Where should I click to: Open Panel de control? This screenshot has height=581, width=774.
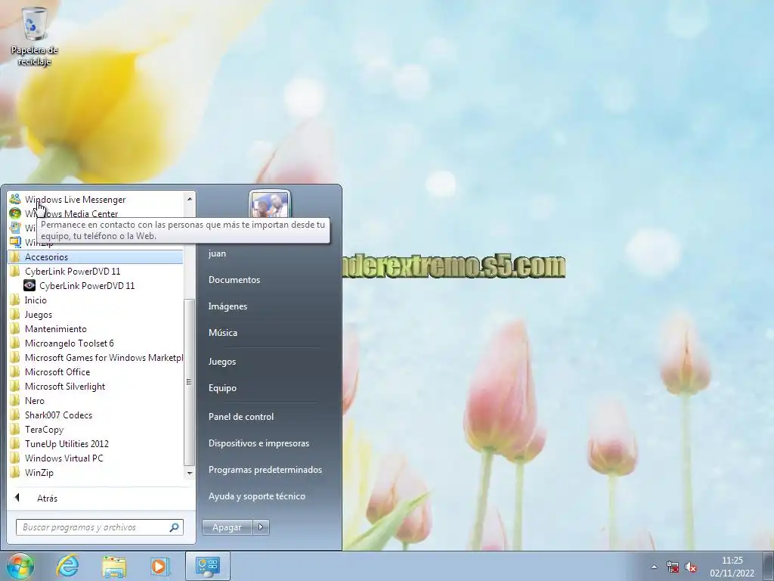(x=241, y=417)
